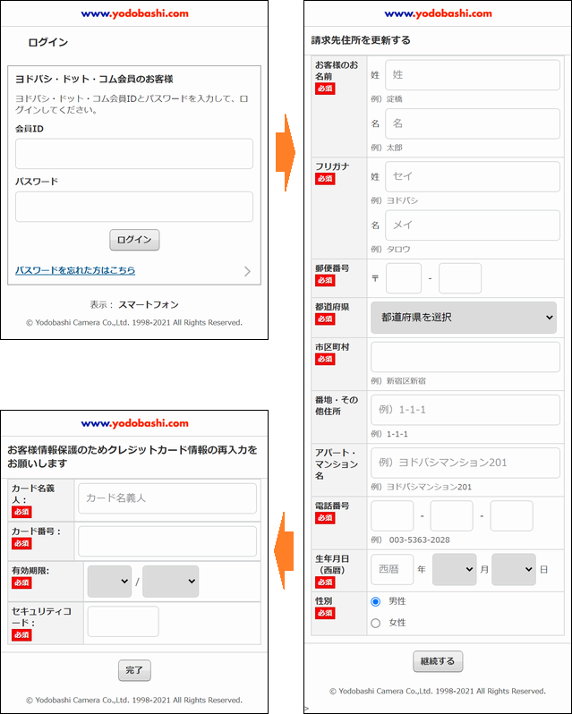This screenshot has width=572, height=714.
Task: Click the yodobashi.com logo above the credit card form
Action: [x=134, y=423]
